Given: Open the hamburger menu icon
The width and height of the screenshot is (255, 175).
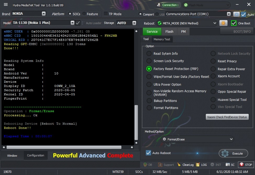Looking at the screenshot, I should [x=6, y=4].
